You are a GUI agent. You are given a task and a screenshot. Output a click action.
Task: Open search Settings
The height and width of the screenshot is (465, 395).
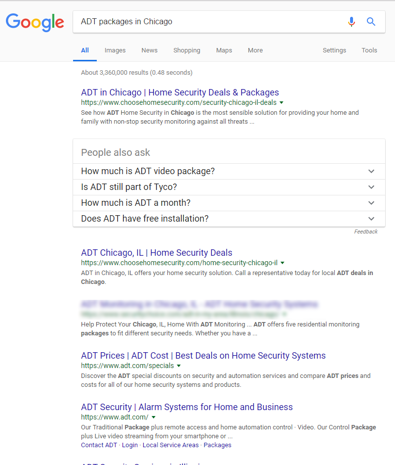(334, 50)
